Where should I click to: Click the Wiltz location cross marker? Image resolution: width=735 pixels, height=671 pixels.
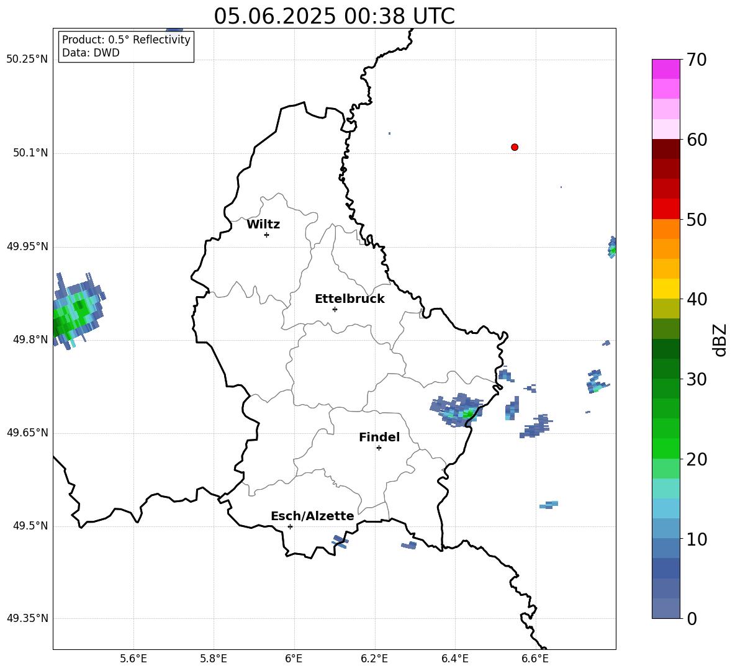267,235
